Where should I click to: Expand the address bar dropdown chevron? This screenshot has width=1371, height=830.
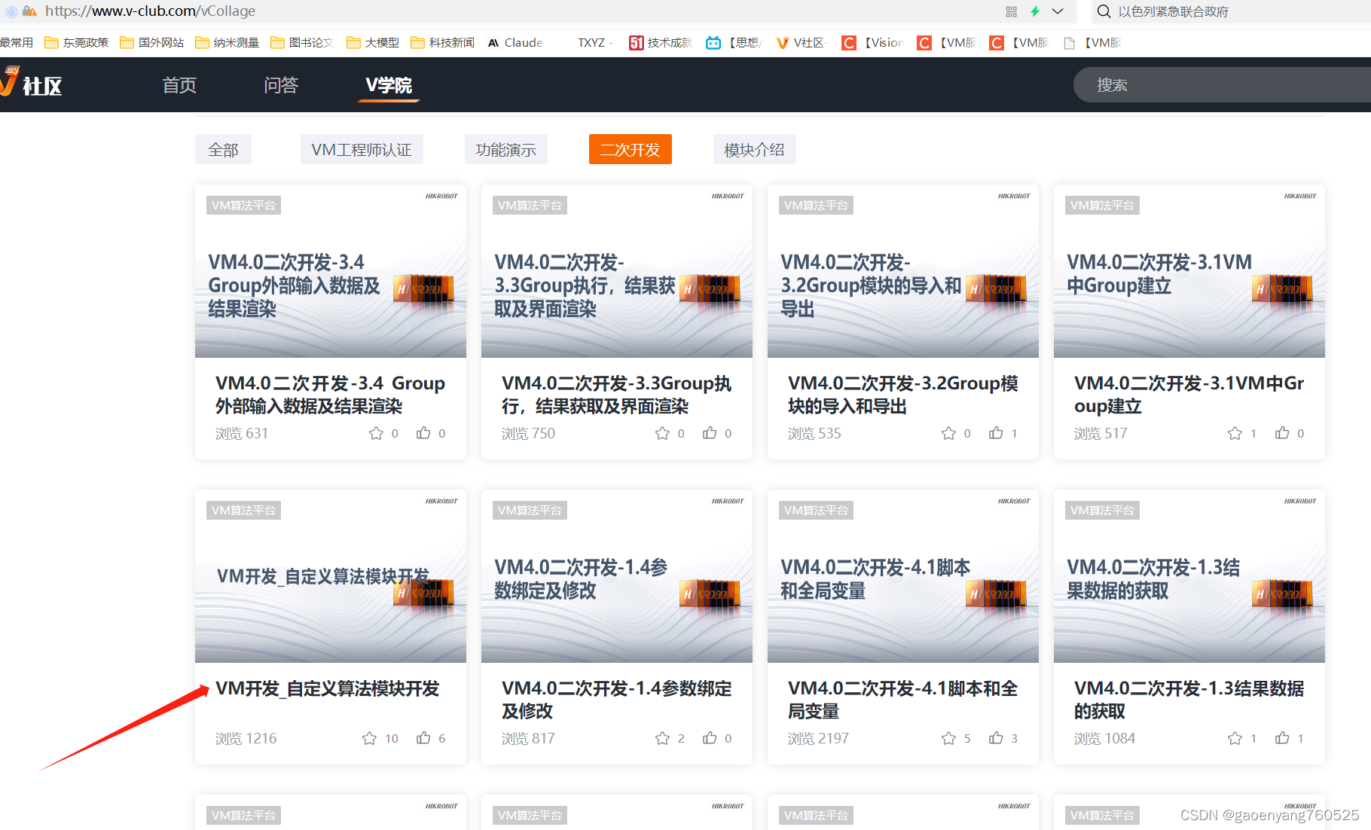pyautogui.click(x=1058, y=11)
